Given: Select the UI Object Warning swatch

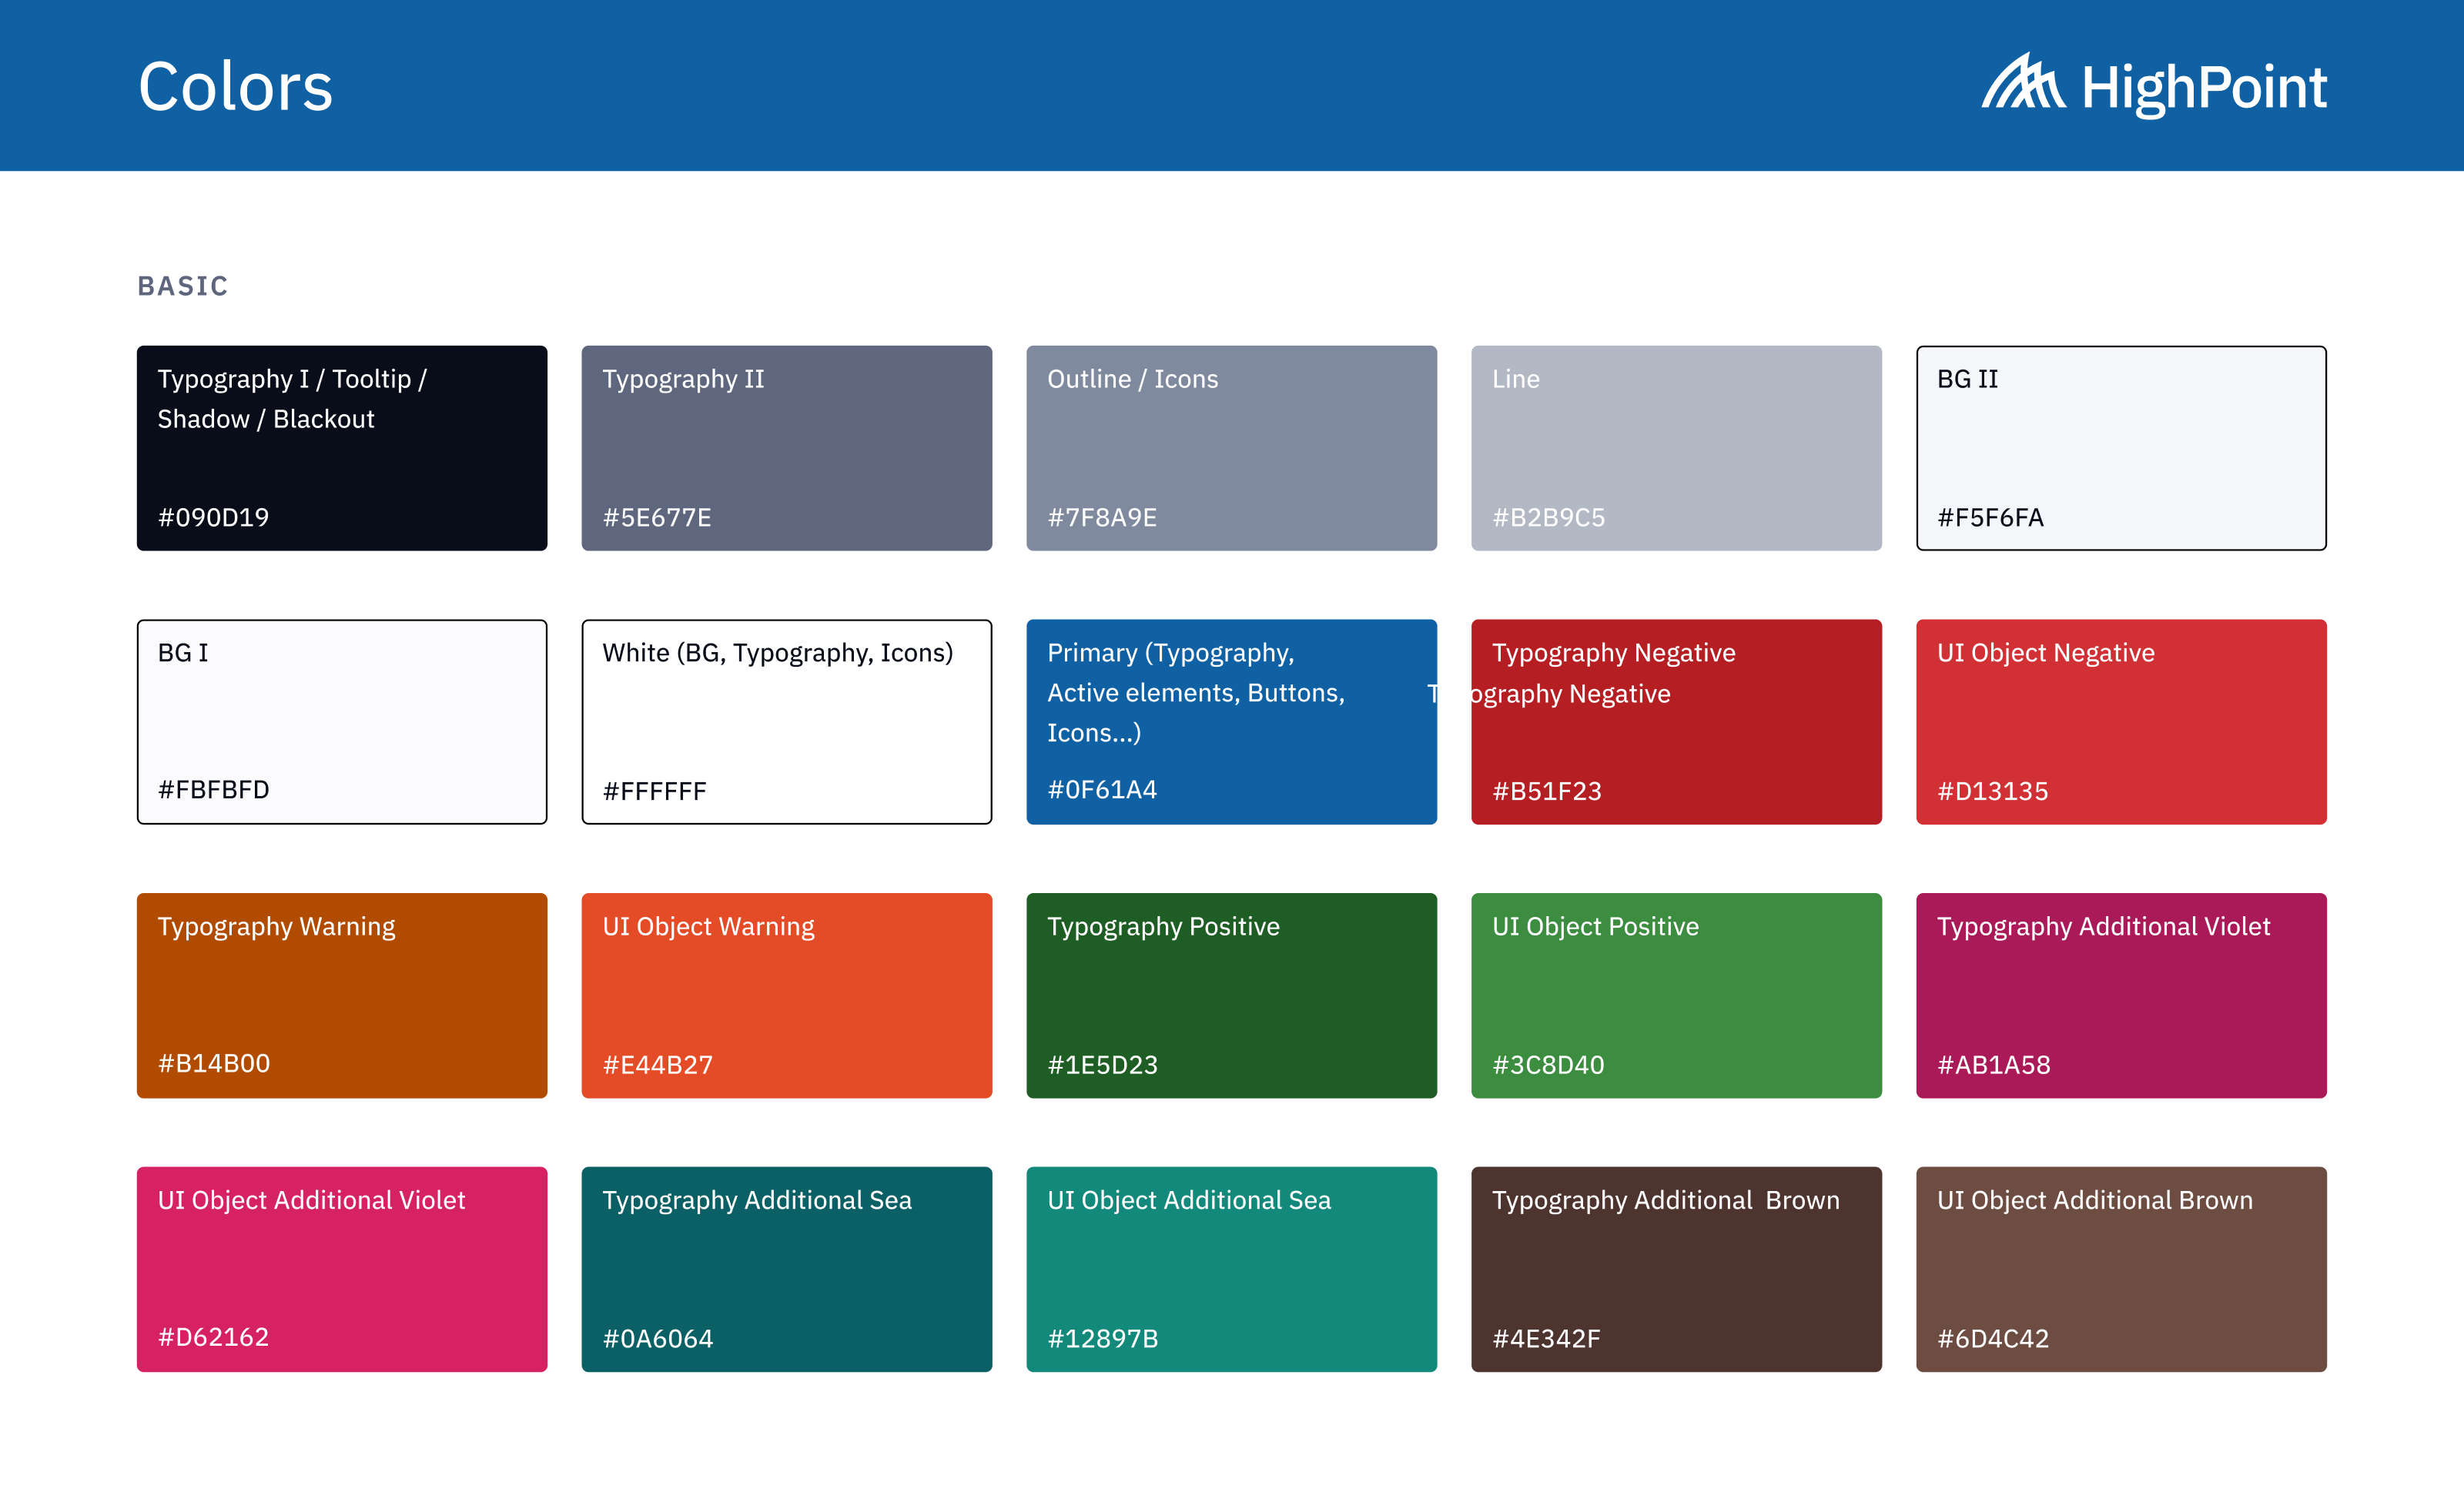Looking at the screenshot, I should [786, 996].
